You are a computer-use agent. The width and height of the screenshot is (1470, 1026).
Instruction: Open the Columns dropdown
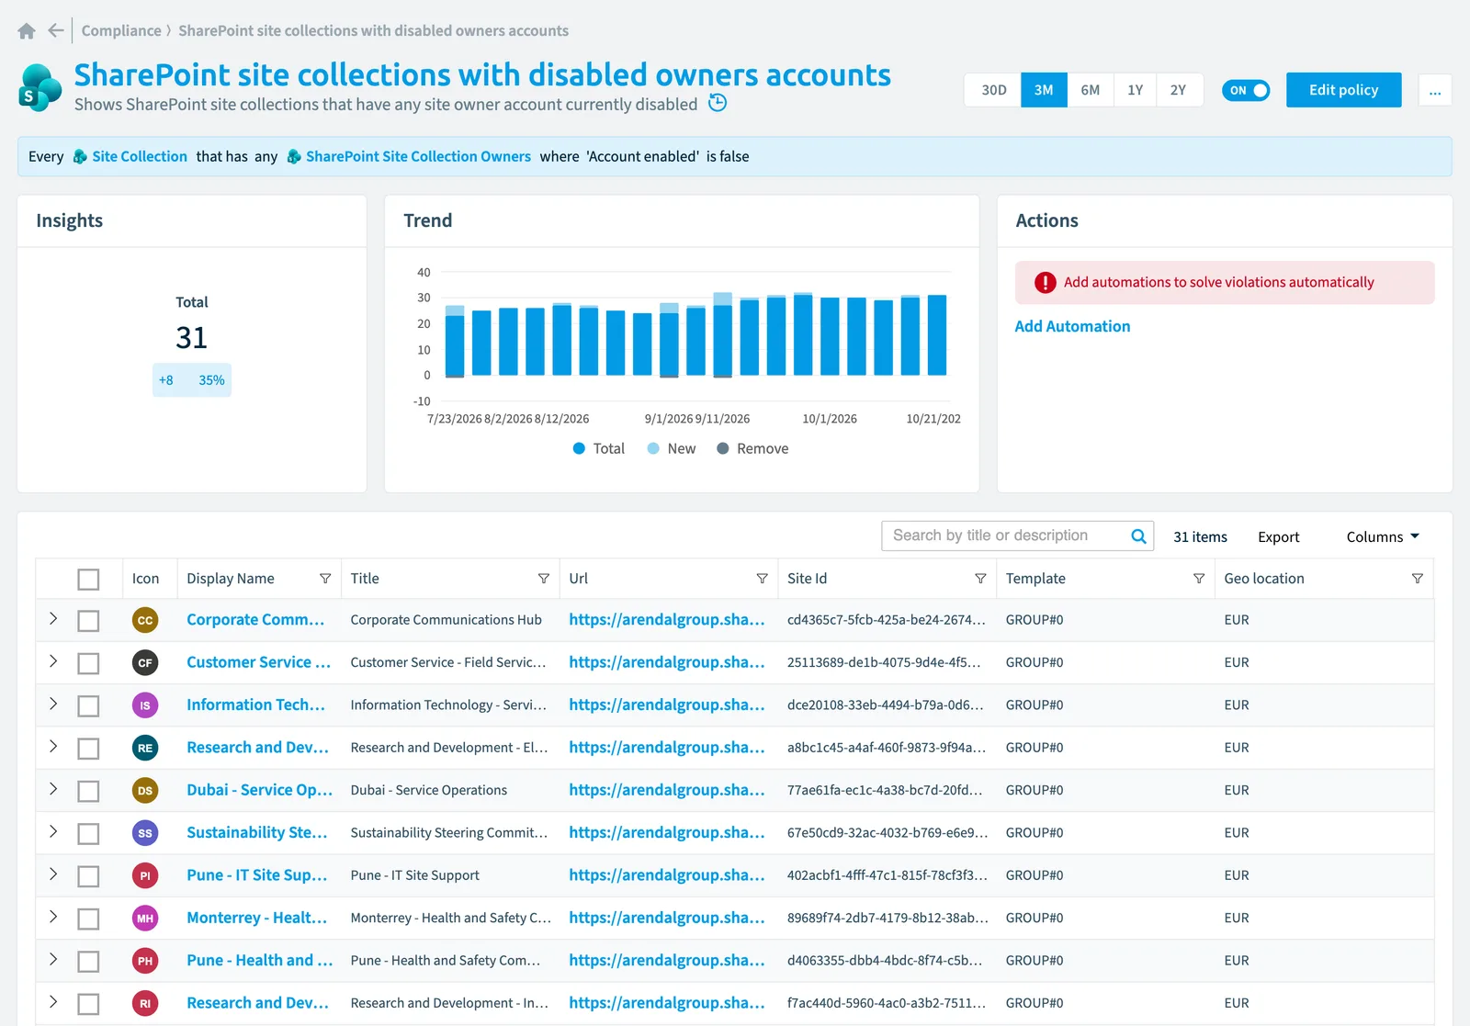click(x=1383, y=536)
